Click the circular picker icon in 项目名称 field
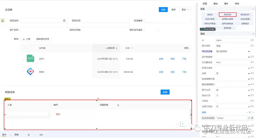256x139 pixels. point(64,21)
